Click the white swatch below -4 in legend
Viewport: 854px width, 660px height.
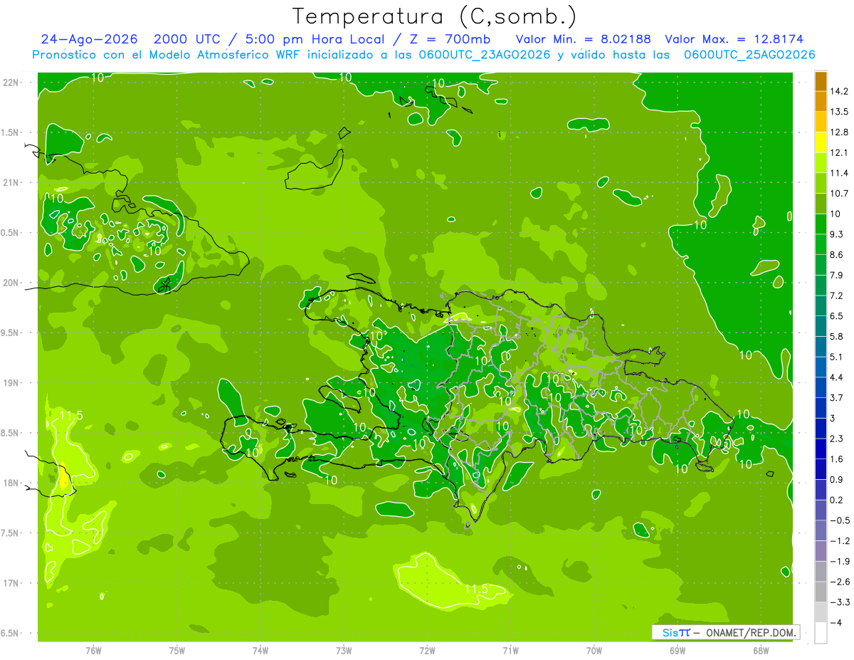coord(821,632)
